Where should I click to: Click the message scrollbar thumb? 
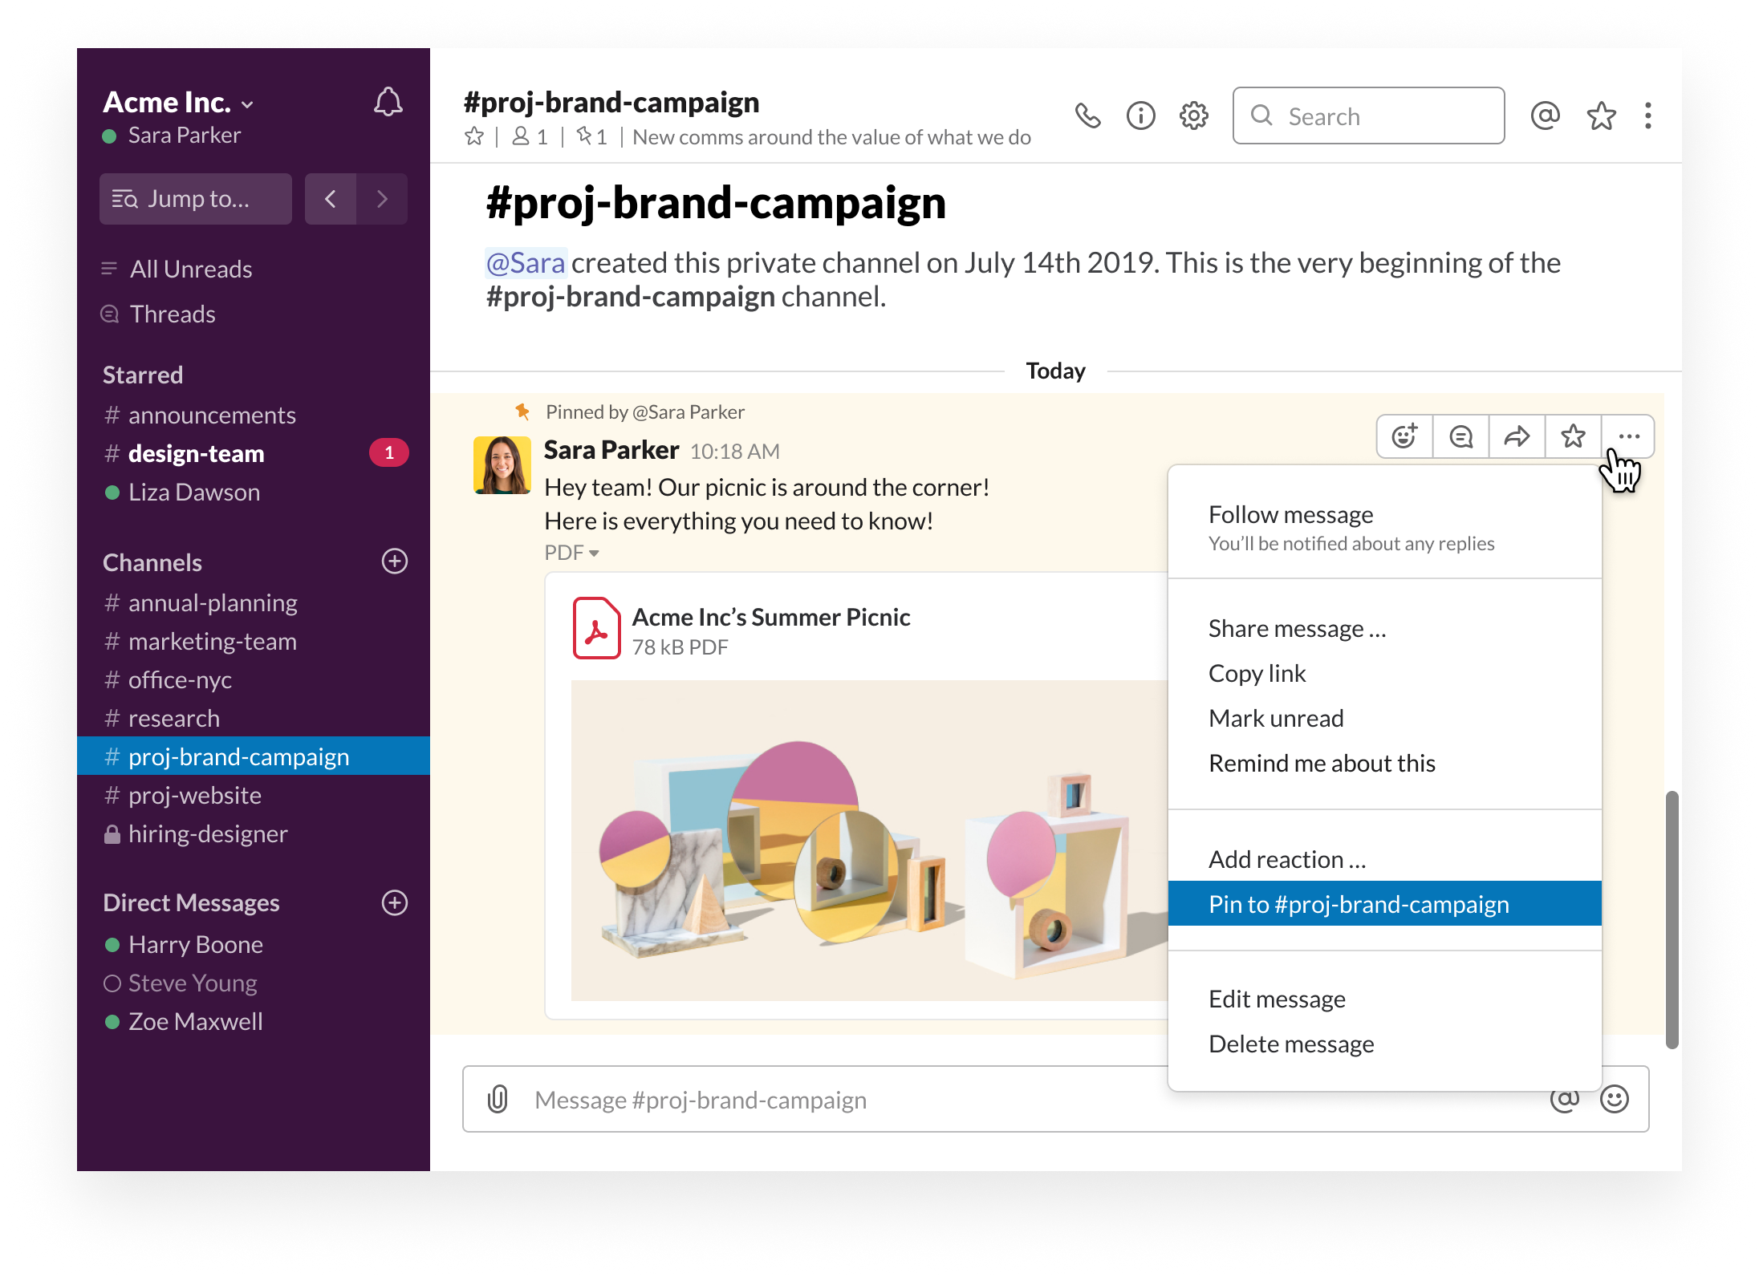pos(1672,919)
